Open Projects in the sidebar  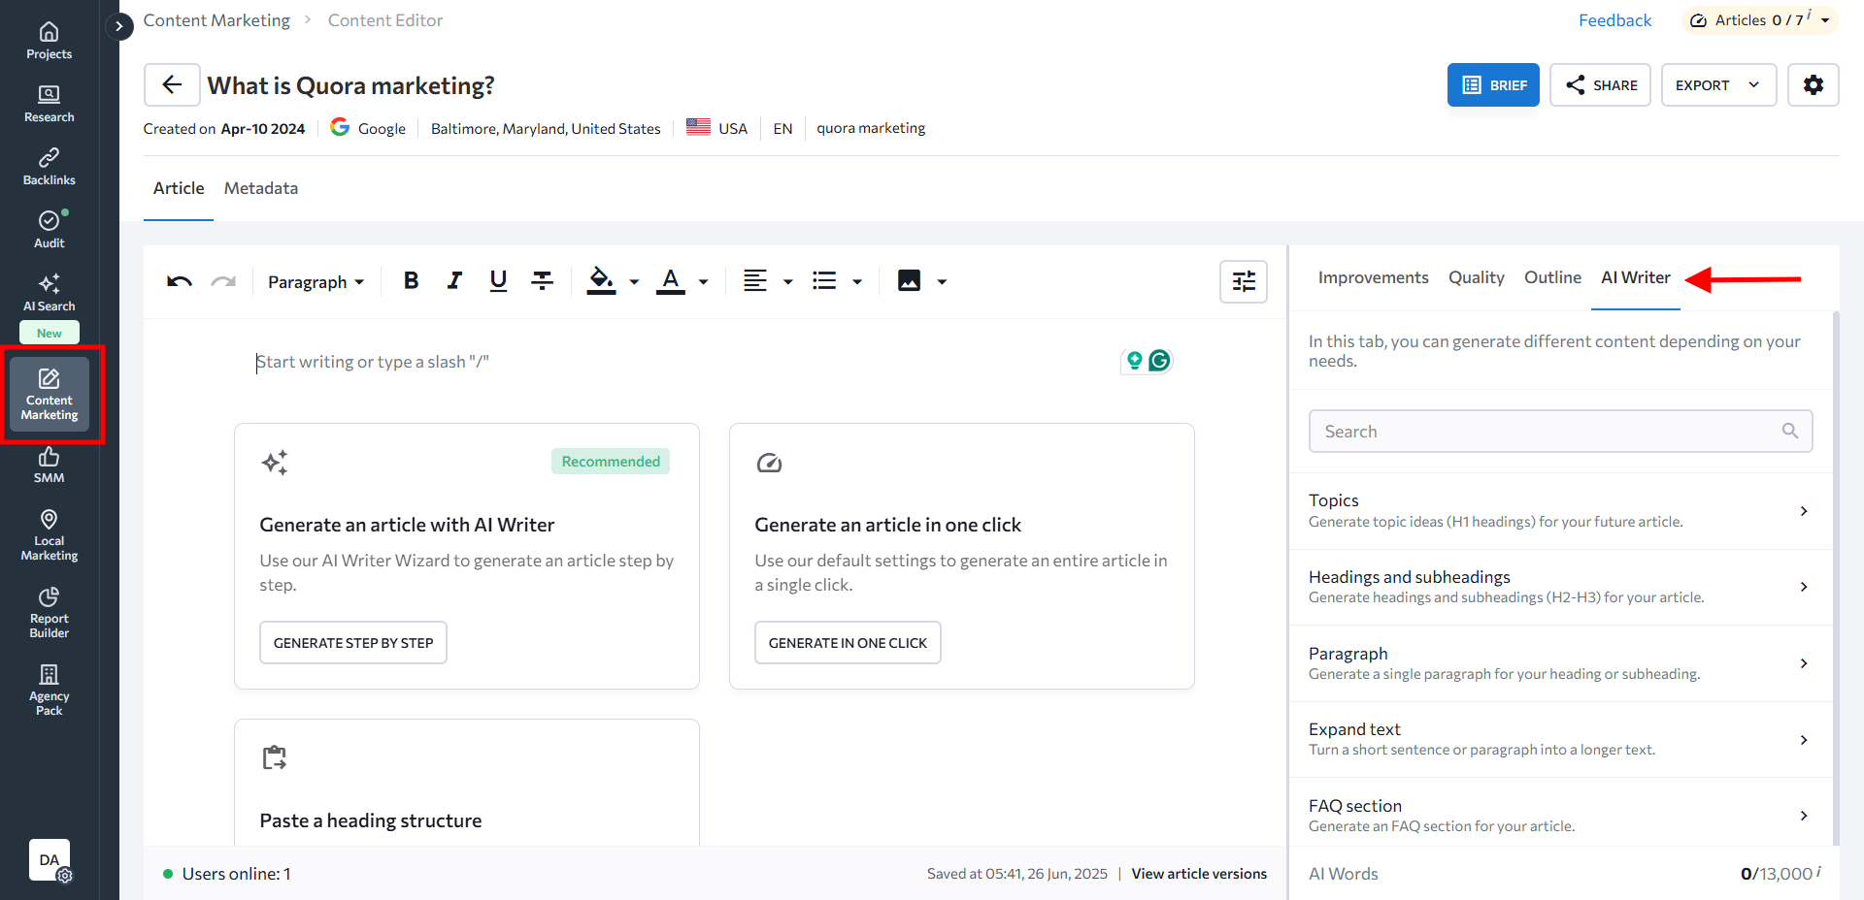pos(49,41)
